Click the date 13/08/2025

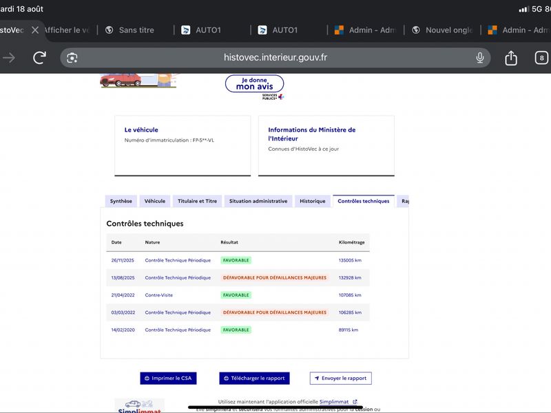coord(123,277)
